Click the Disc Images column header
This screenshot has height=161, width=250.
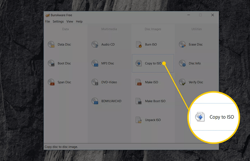point(153,29)
